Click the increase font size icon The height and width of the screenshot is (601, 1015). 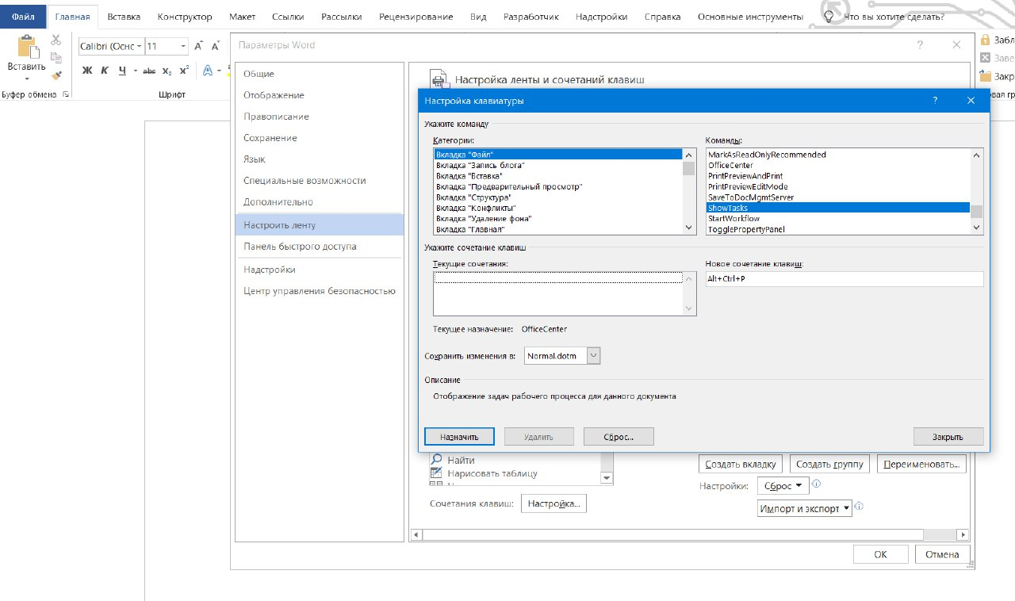(199, 47)
